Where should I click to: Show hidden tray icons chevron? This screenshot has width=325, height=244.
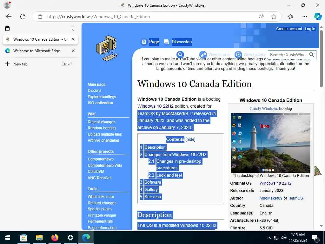[269, 238]
